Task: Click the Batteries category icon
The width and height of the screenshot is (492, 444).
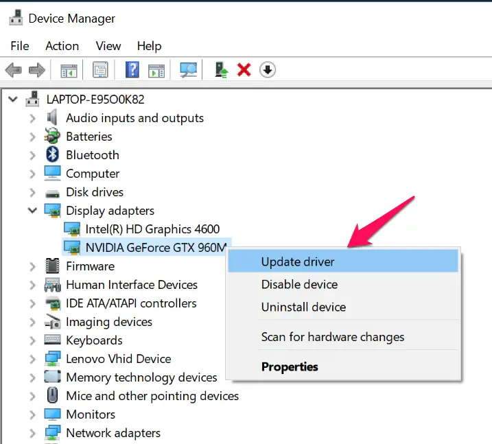Action: pyautogui.click(x=52, y=136)
